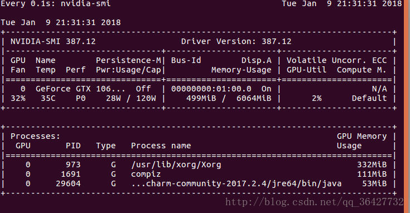
Task: Select the PID '1691'
Action: [x=71, y=174]
